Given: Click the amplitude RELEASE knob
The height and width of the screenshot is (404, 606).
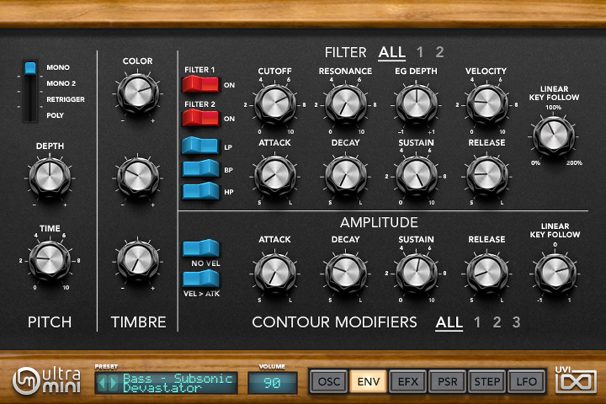Looking at the screenshot, I should [487, 273].
